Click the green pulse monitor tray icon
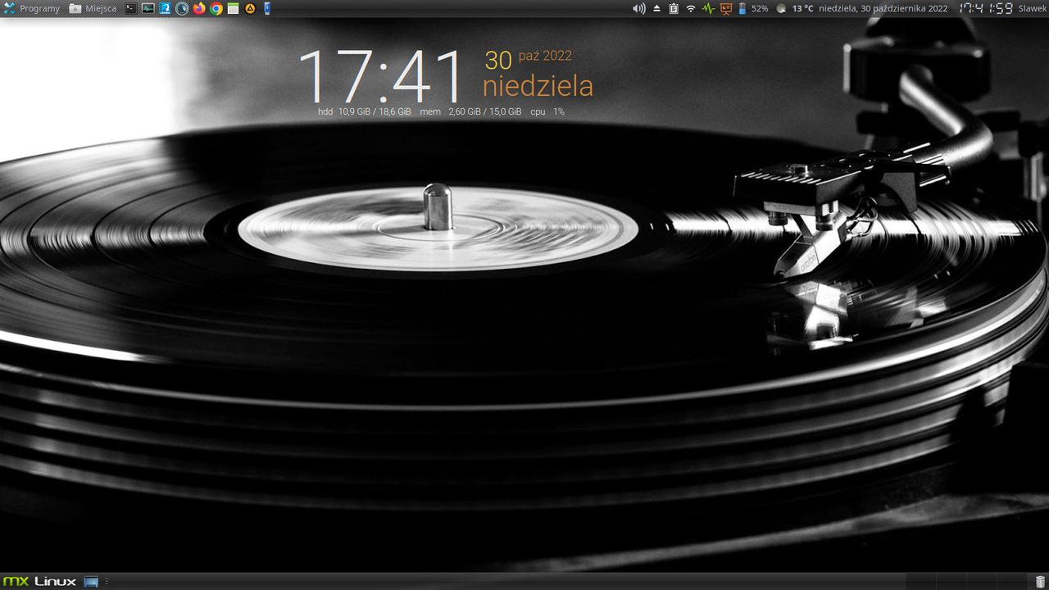The width and height of the screenshot is (1049, 590). [708, 8]
